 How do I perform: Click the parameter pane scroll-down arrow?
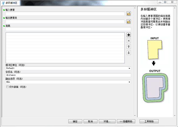[x=135, y=115]
